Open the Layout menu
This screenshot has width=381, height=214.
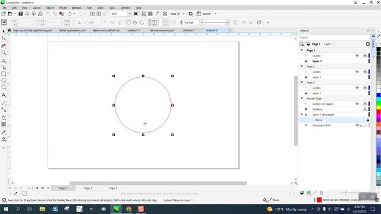point(36,8)
